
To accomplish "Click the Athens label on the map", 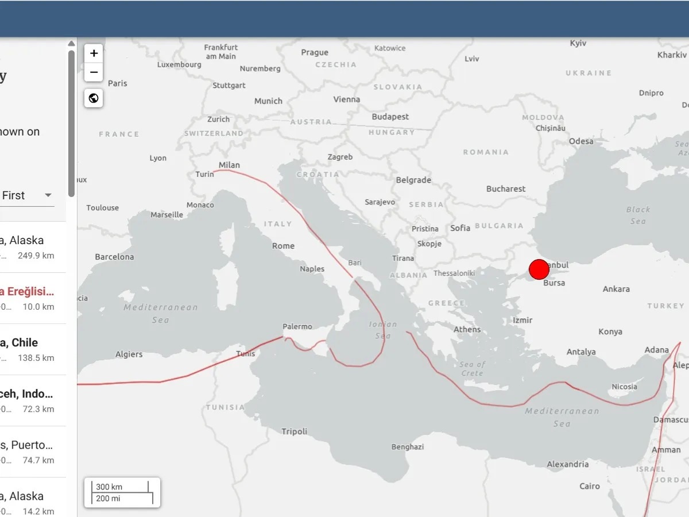I will 467,329.
